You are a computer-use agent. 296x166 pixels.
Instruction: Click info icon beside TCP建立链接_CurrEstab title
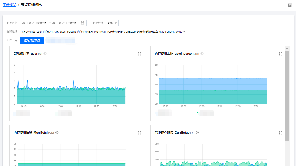pyautogui.click(x=198, y=133)
